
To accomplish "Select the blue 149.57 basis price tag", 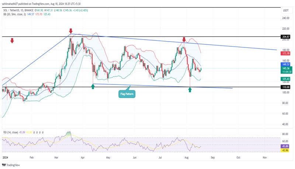I will click(285, 64).
